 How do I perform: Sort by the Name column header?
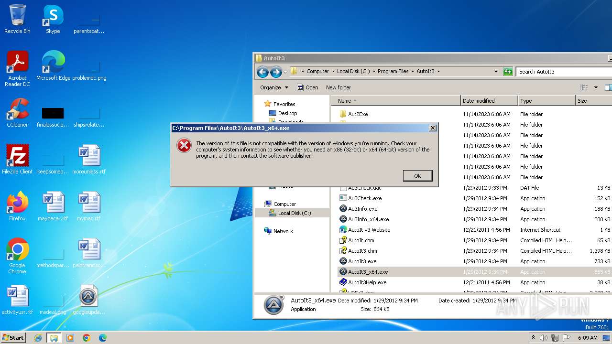click(396, 101)
